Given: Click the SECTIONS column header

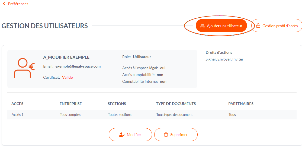Looking at the screenshot, I should 117,104.
